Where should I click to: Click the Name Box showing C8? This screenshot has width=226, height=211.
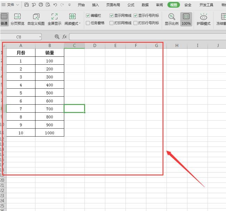19,37
